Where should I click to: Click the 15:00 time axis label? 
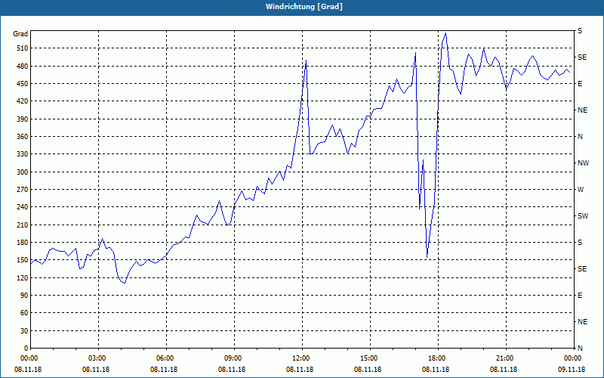coord(370,358)
